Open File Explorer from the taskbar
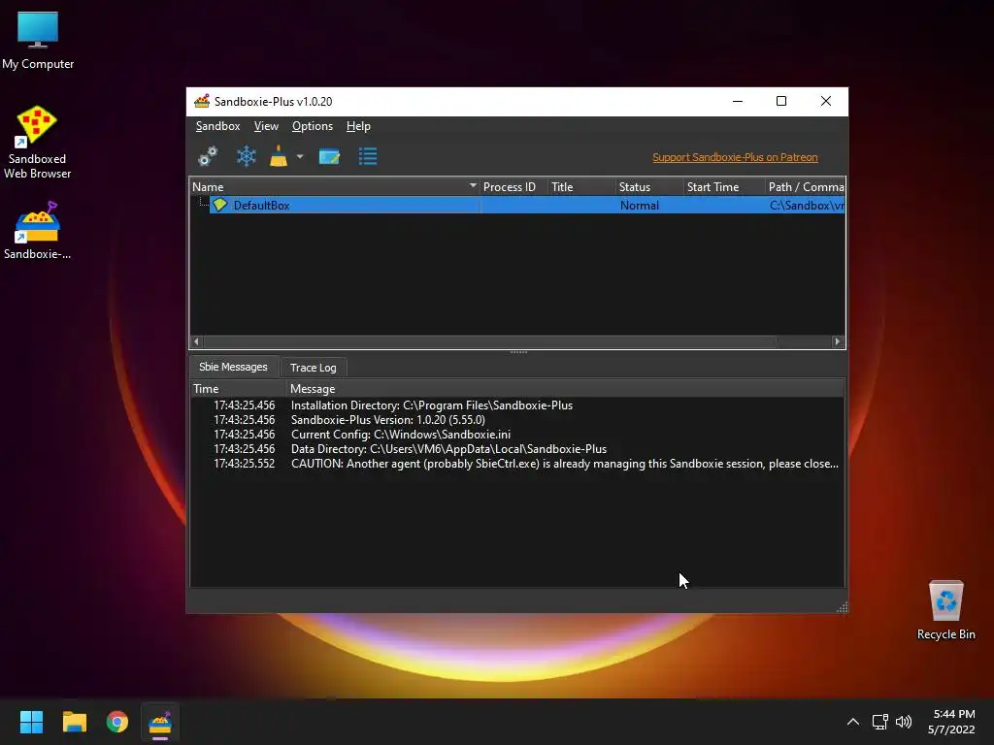994x745 pixels. click(x=74, y=722)
